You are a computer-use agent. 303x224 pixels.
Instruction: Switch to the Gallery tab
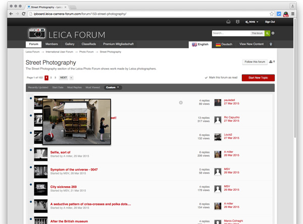(70, 44)
